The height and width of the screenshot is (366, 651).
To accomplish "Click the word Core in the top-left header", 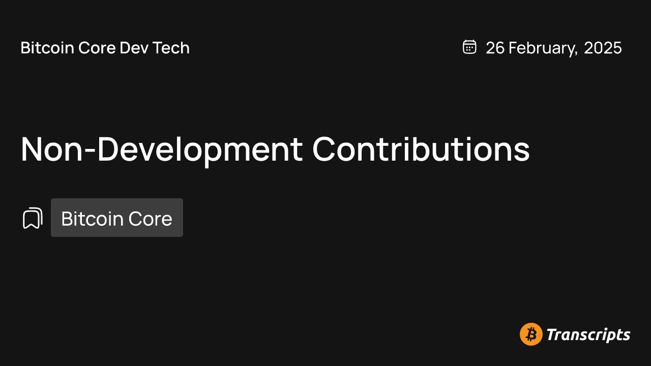I will (90, 48).
